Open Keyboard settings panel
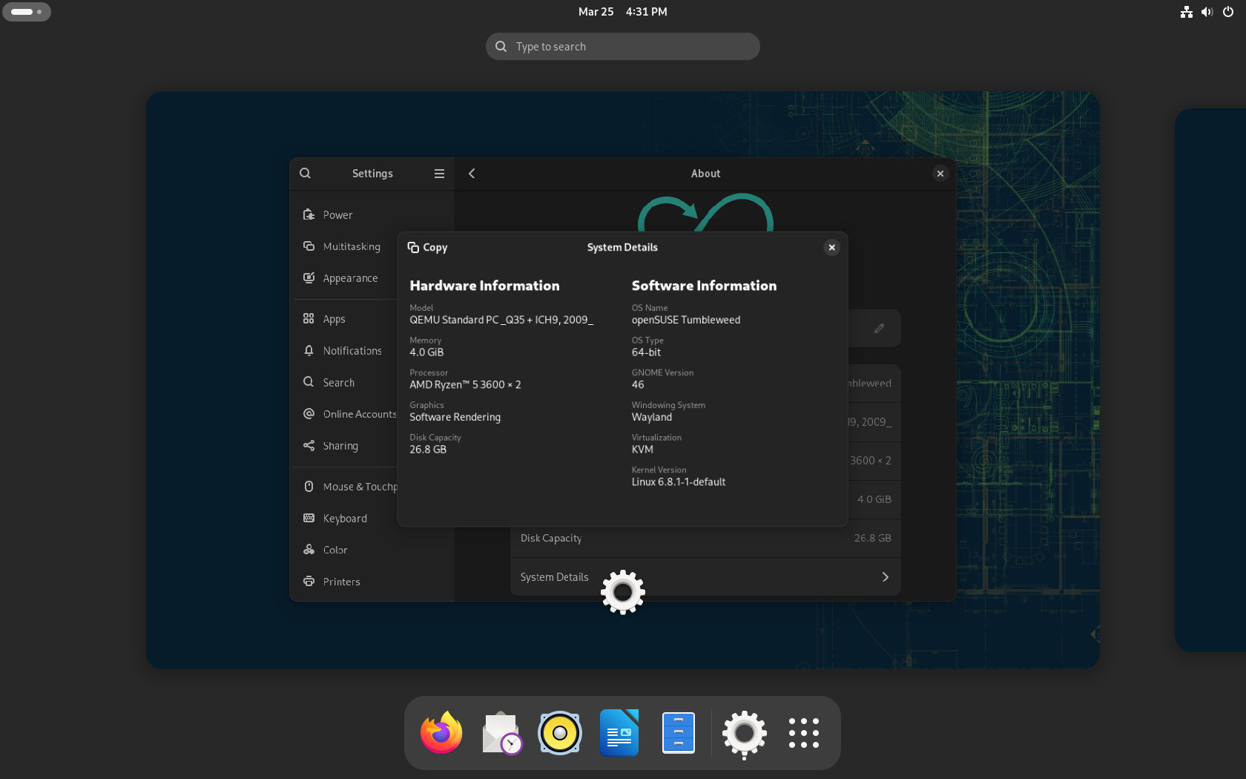The width and height of the screenshot is (1246, 779). [x=346, y=519]
